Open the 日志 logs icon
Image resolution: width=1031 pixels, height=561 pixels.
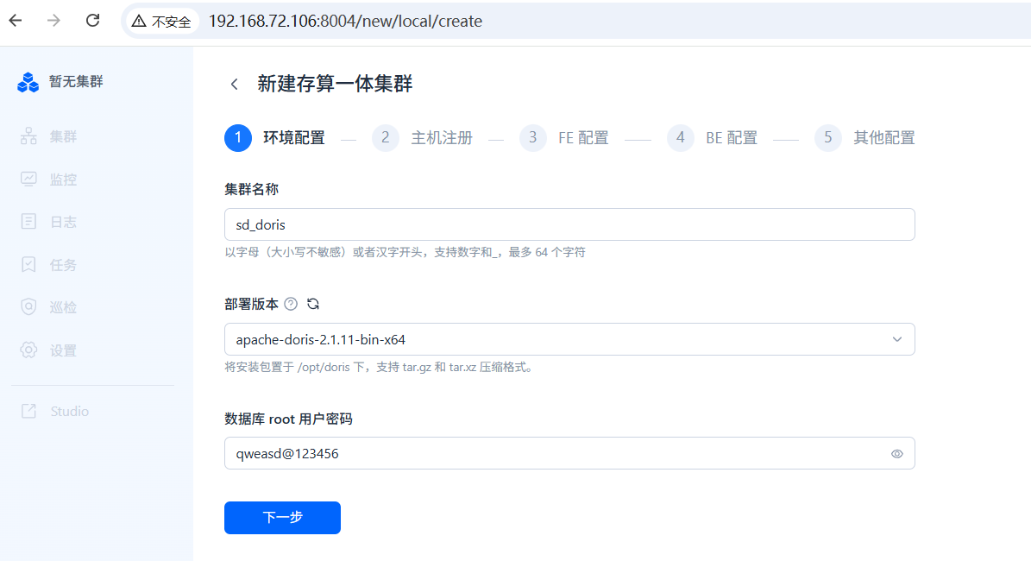coord(28,222)
